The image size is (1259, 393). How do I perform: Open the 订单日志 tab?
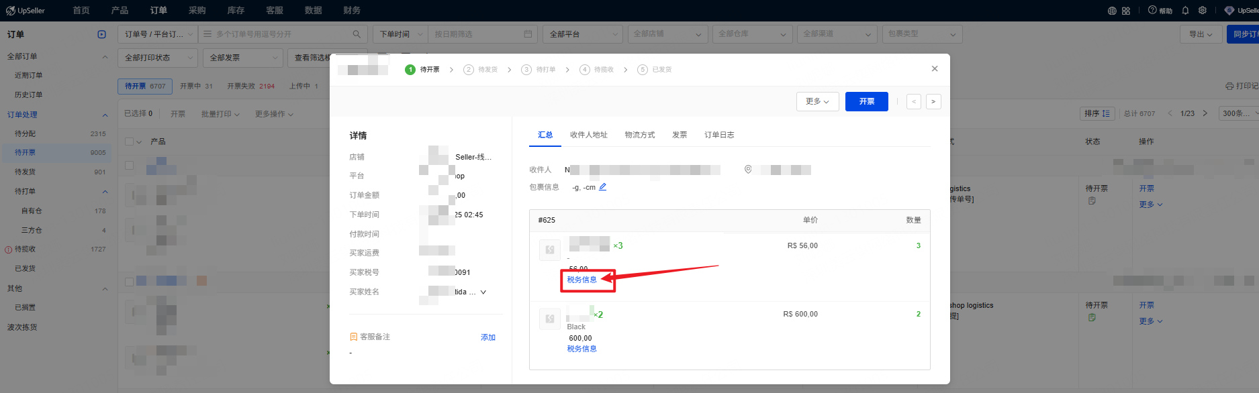pos(718,135)
